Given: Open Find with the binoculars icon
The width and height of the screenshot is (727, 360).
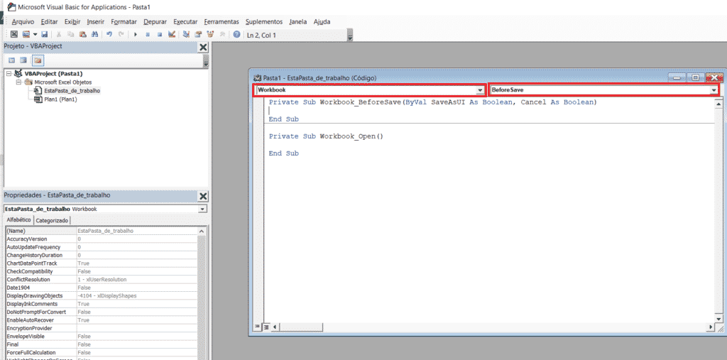Looking at the screenshot, I should tap(94, 34).
